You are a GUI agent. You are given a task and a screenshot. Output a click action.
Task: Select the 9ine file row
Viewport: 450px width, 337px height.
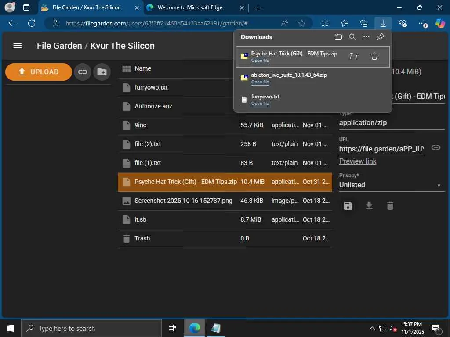tap(225, 125)
